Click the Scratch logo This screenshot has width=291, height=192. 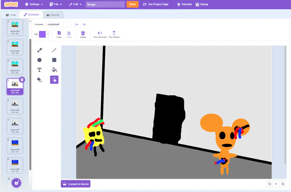11,4
